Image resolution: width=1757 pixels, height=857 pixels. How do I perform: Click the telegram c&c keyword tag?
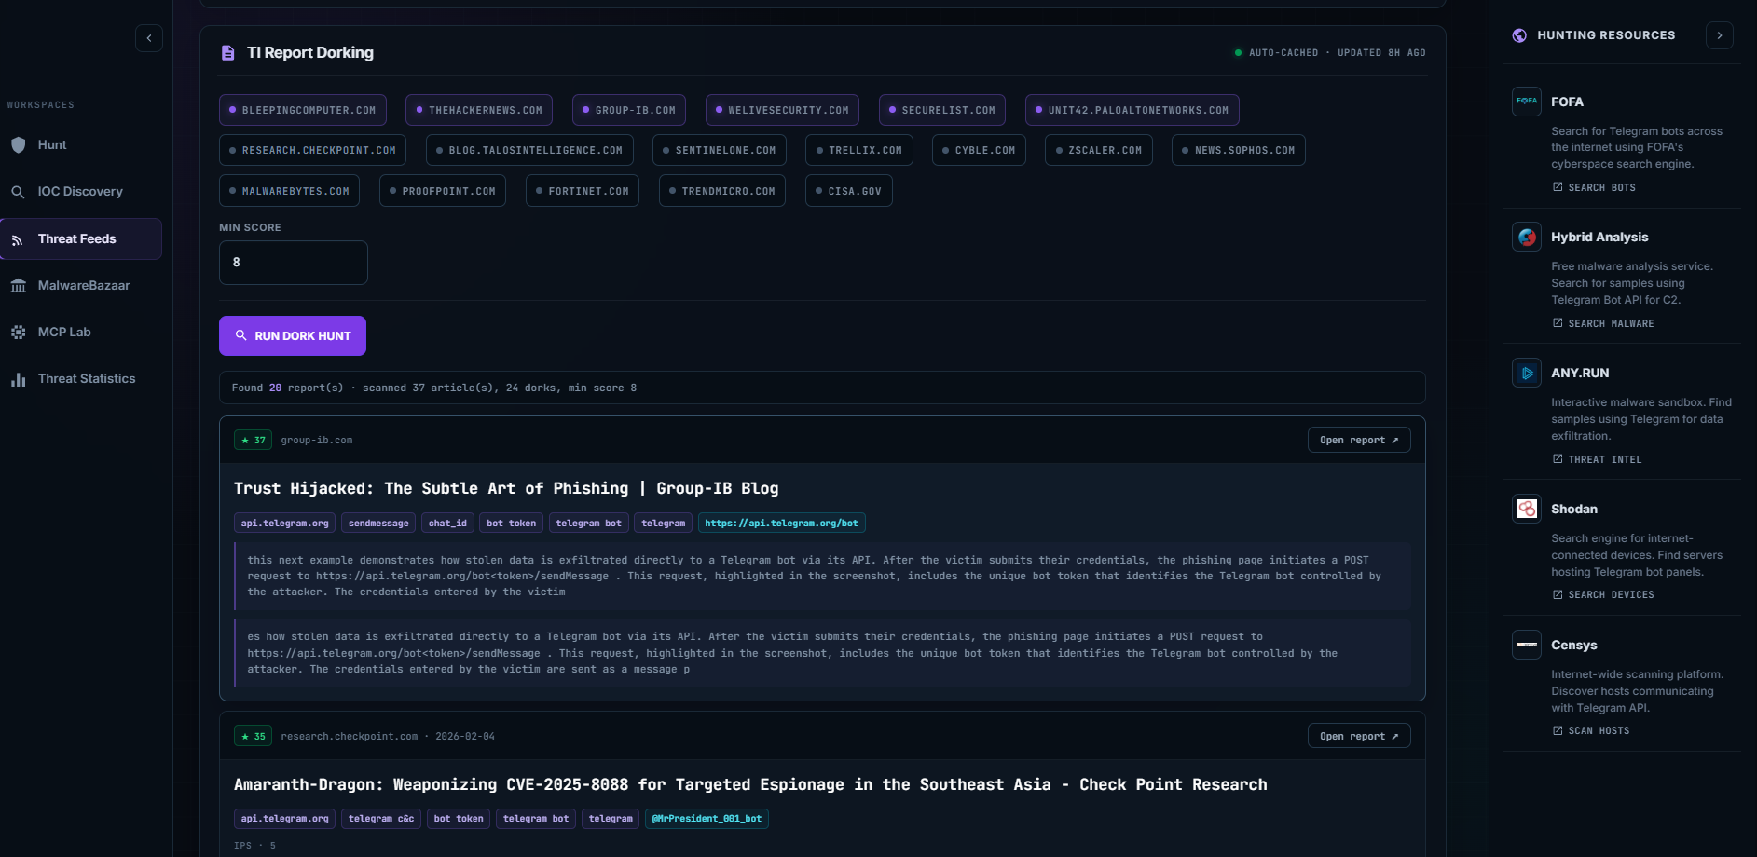[381, 819]
